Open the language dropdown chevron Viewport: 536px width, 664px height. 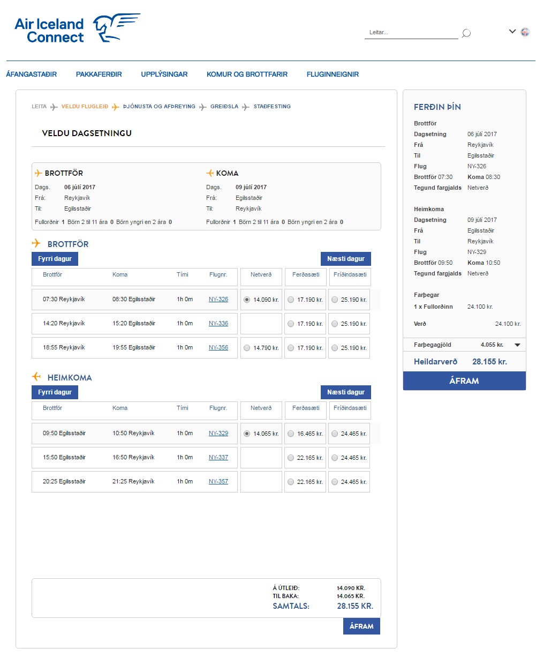512,32
